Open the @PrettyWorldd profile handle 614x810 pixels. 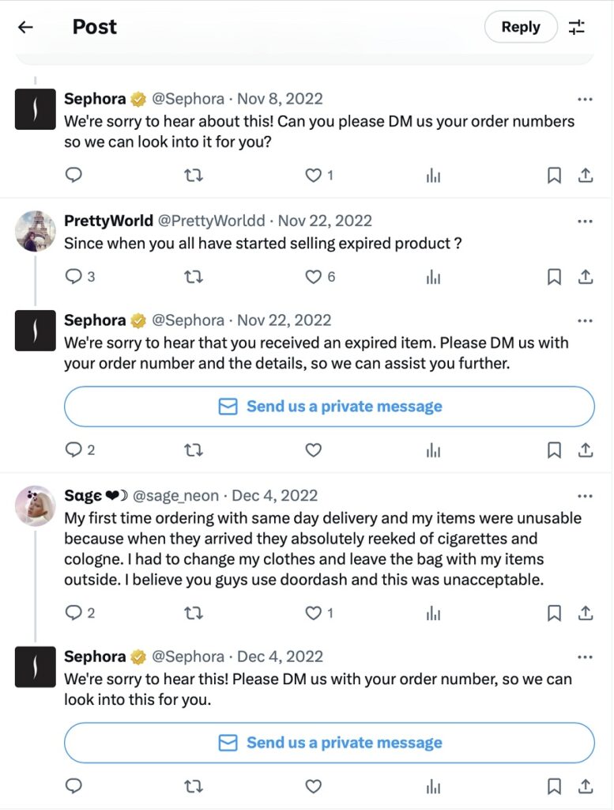click(x=213, y=221)
